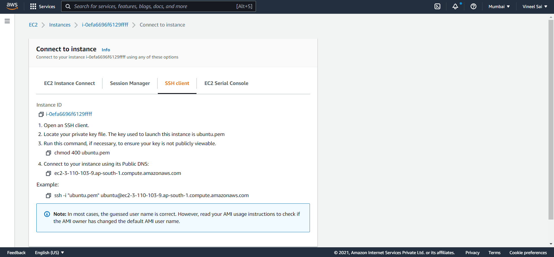The width and height of the screenshot is (554, 257).
Task: Open the notifications bell
Action: (455, 6)
